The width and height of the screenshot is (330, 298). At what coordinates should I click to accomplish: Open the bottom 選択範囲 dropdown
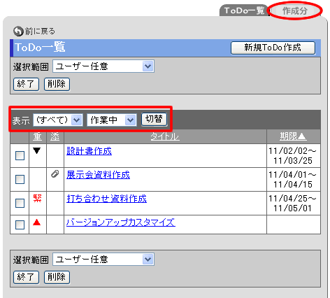(x=103, y=260)
